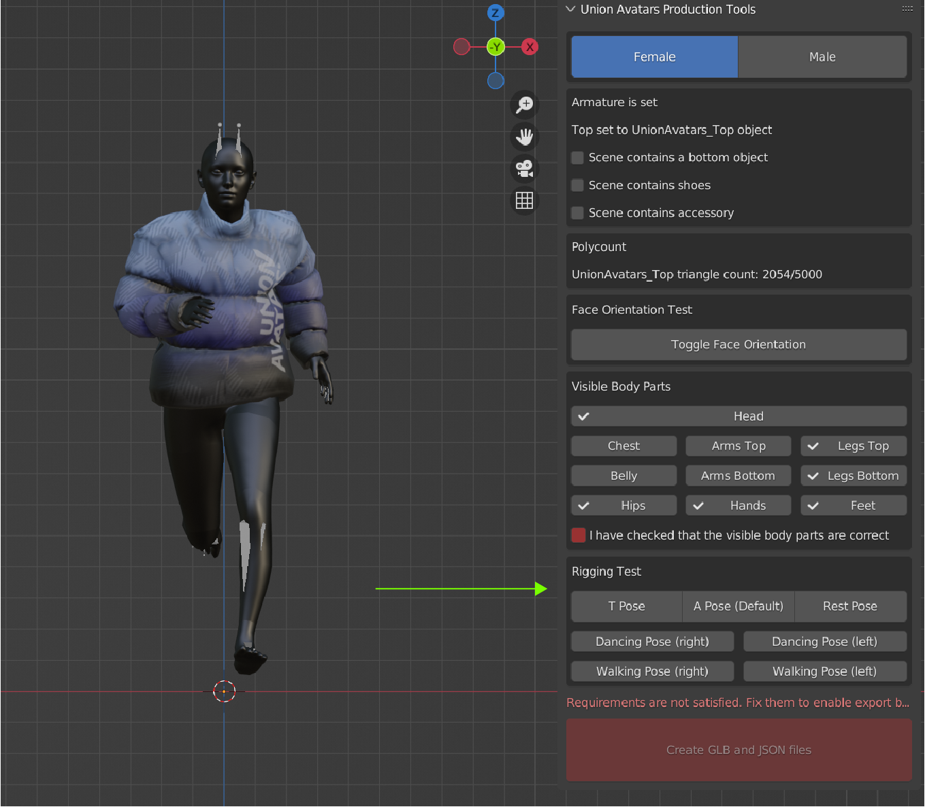Screen dimensions: 925x807
Task: Select the Male avatar option
Action: coord(822,57)
